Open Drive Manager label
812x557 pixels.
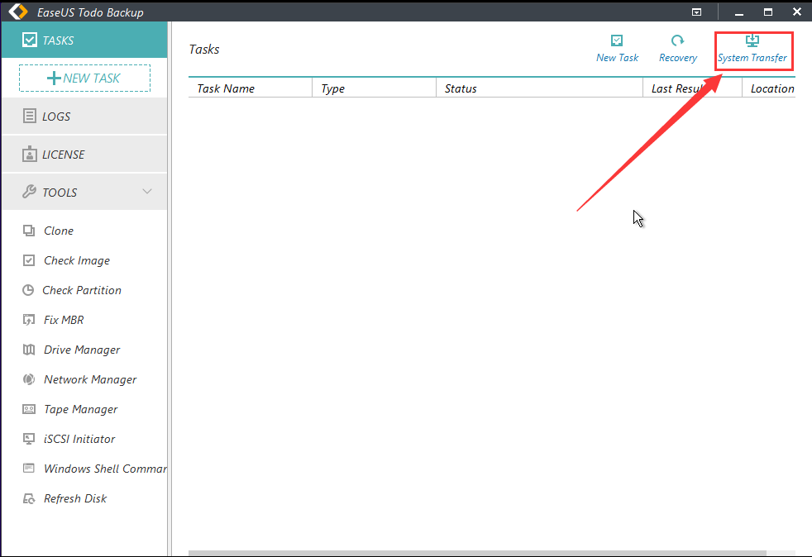tap(82, 350)
